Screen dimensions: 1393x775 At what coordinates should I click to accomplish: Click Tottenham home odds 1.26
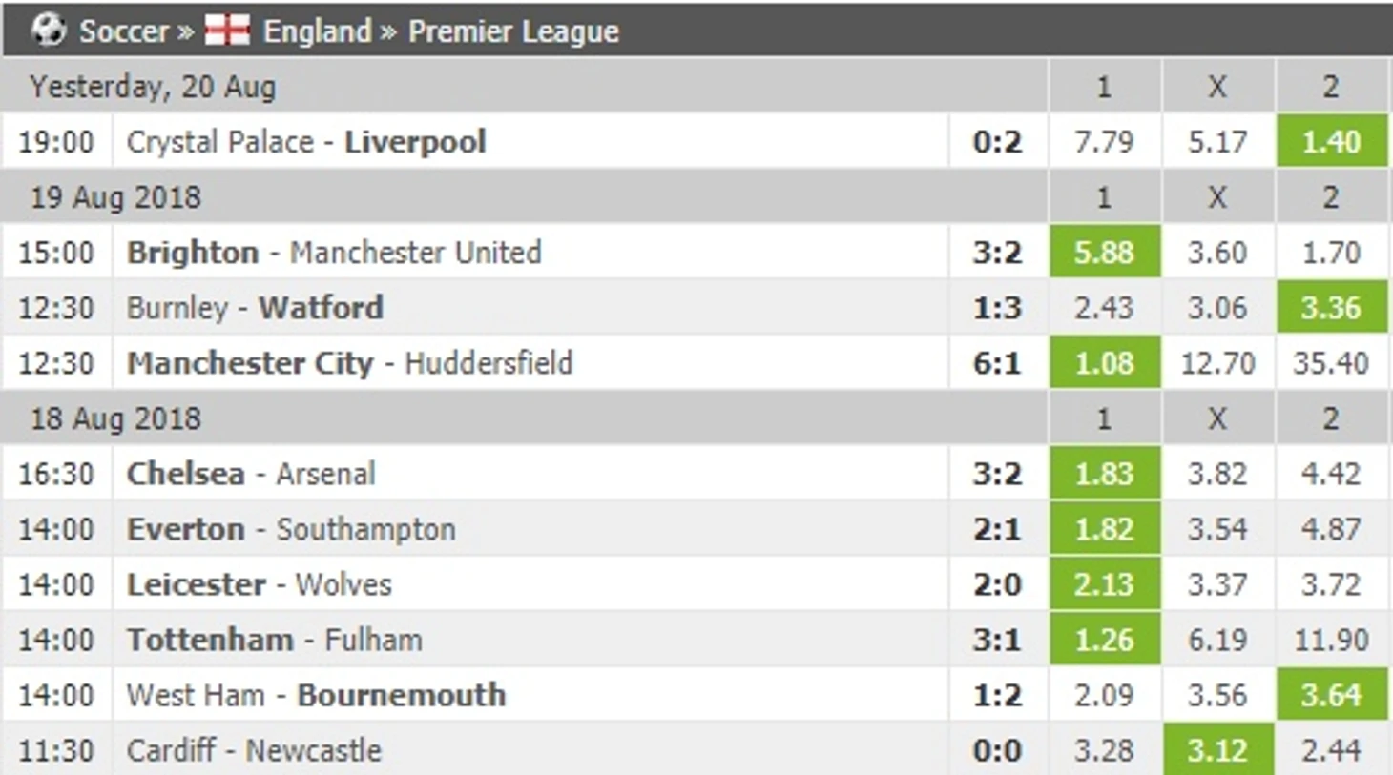click(1105, 639)
